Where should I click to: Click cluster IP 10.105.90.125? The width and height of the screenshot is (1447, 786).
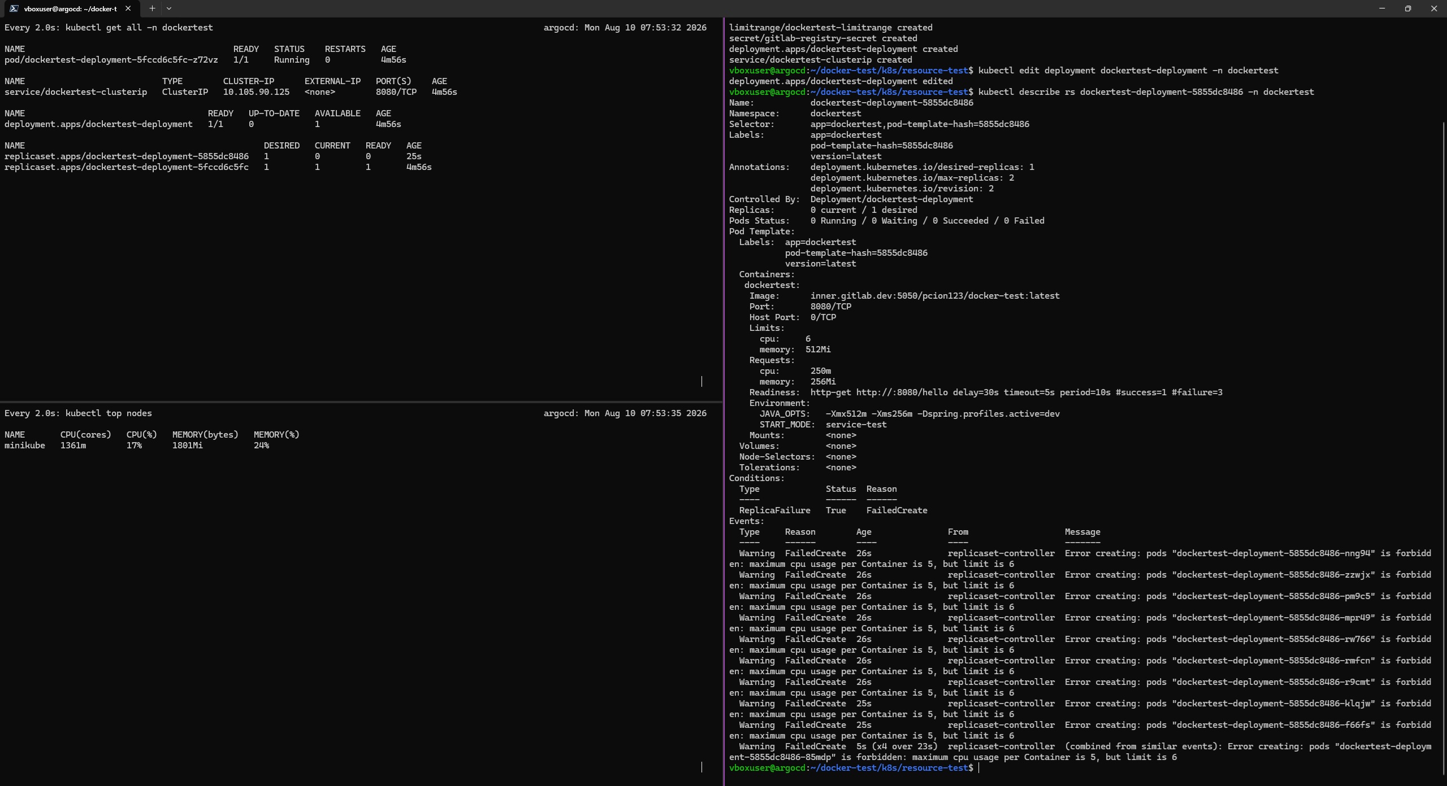coord(256,92)
